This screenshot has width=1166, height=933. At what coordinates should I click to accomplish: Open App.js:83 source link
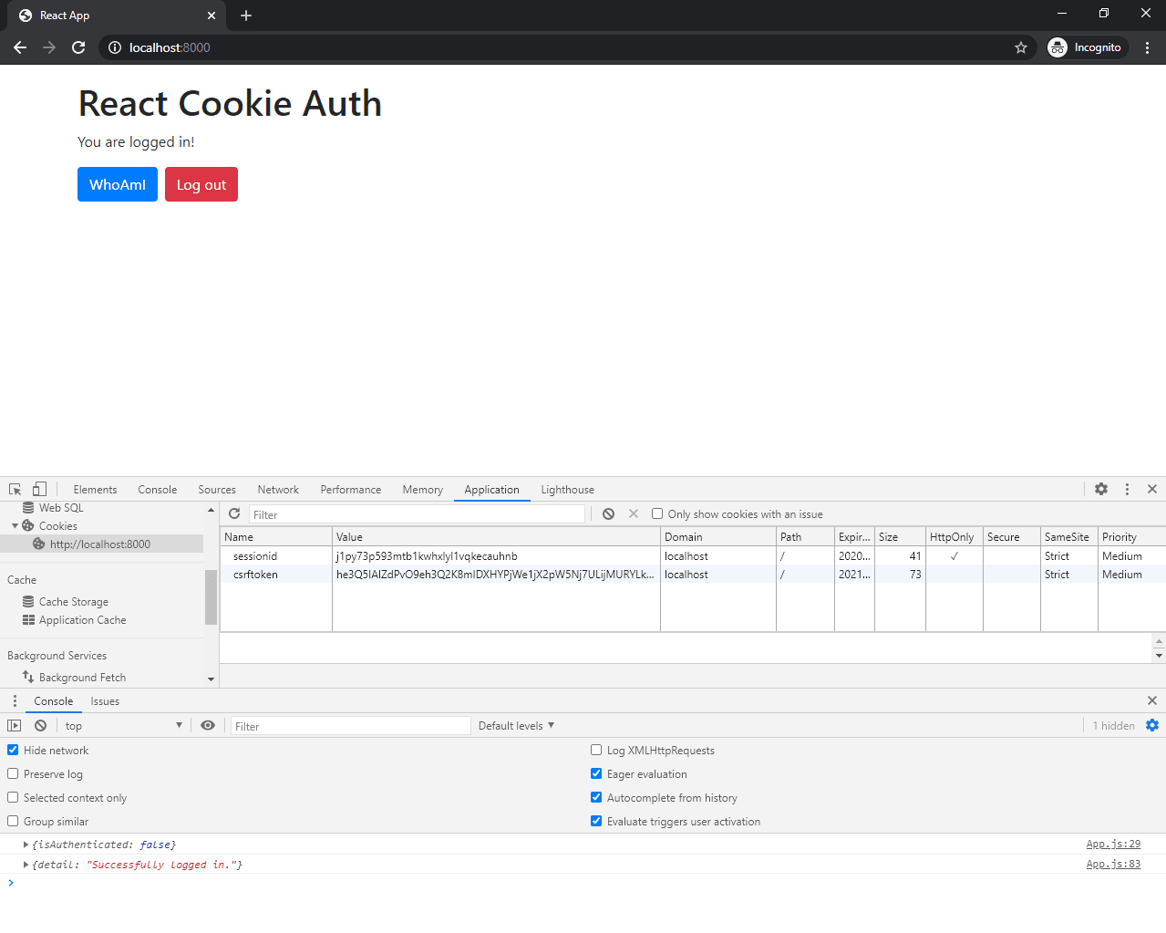(x=1113, y=864)
